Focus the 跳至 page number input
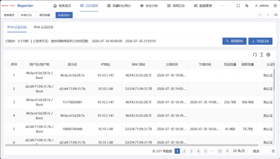 pyautogui.click(x=265, y=151)
